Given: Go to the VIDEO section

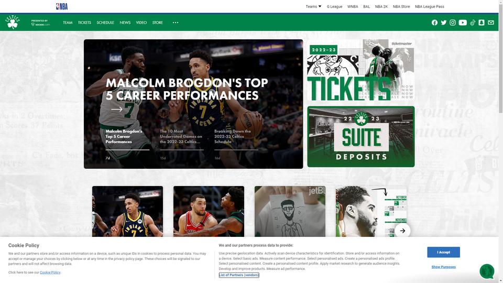Looking at the screenshot, I should (141, 23).
